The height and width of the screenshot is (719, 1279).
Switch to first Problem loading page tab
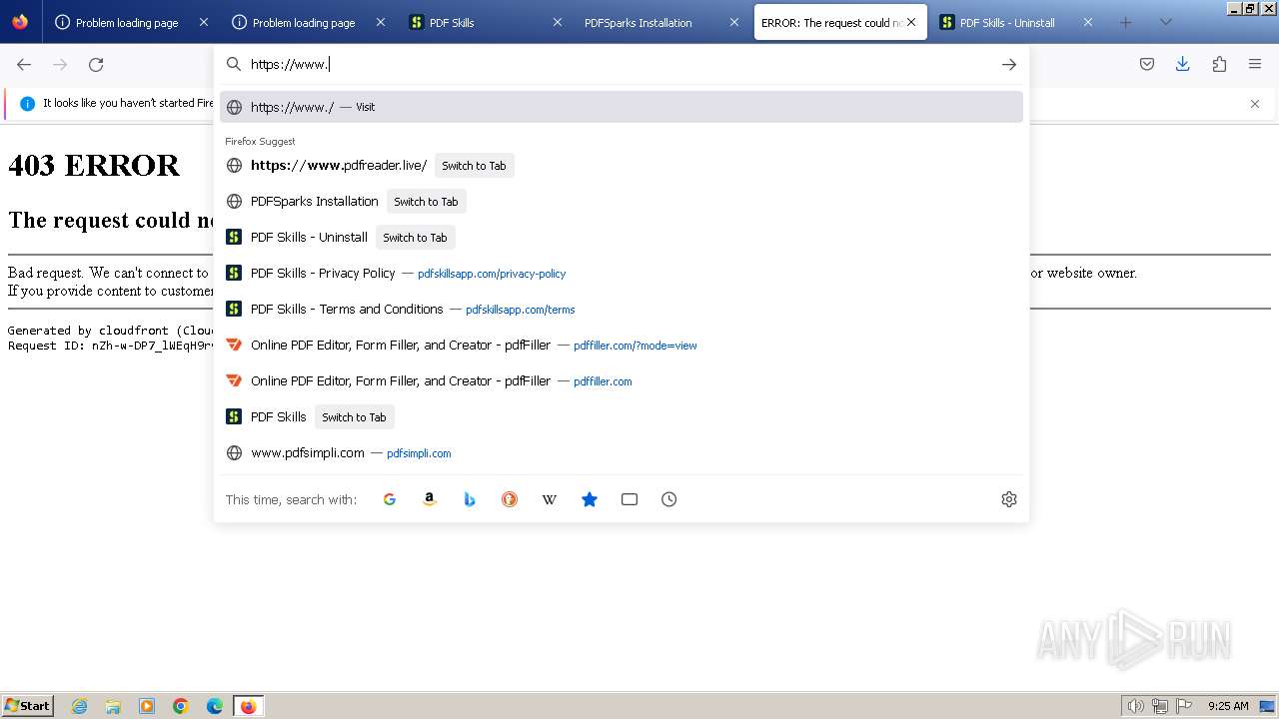[x=131, y=23]
